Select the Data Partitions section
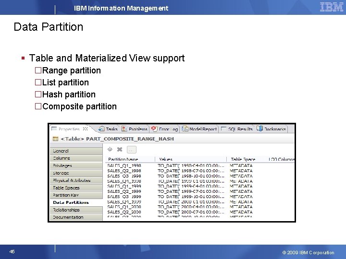Screen dimensions: 346x259 tap(76, 202)
